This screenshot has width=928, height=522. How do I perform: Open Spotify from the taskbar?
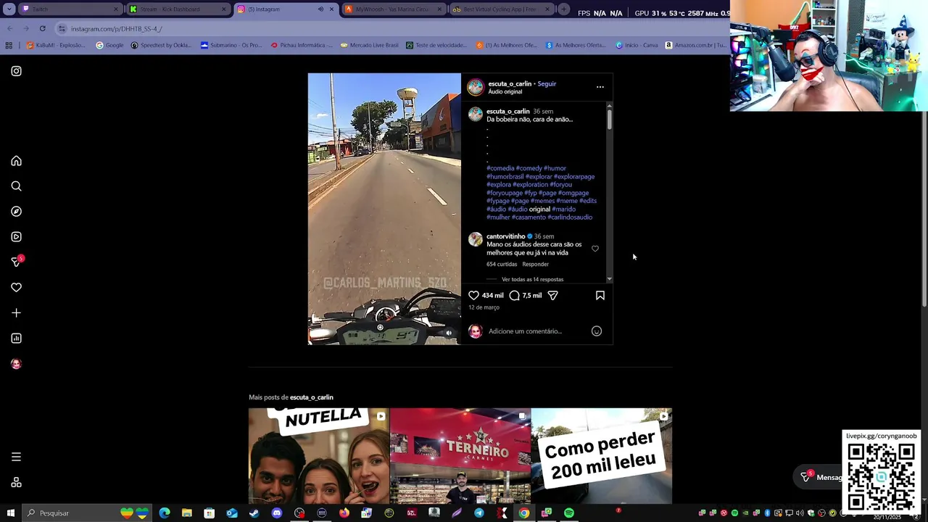569,513
